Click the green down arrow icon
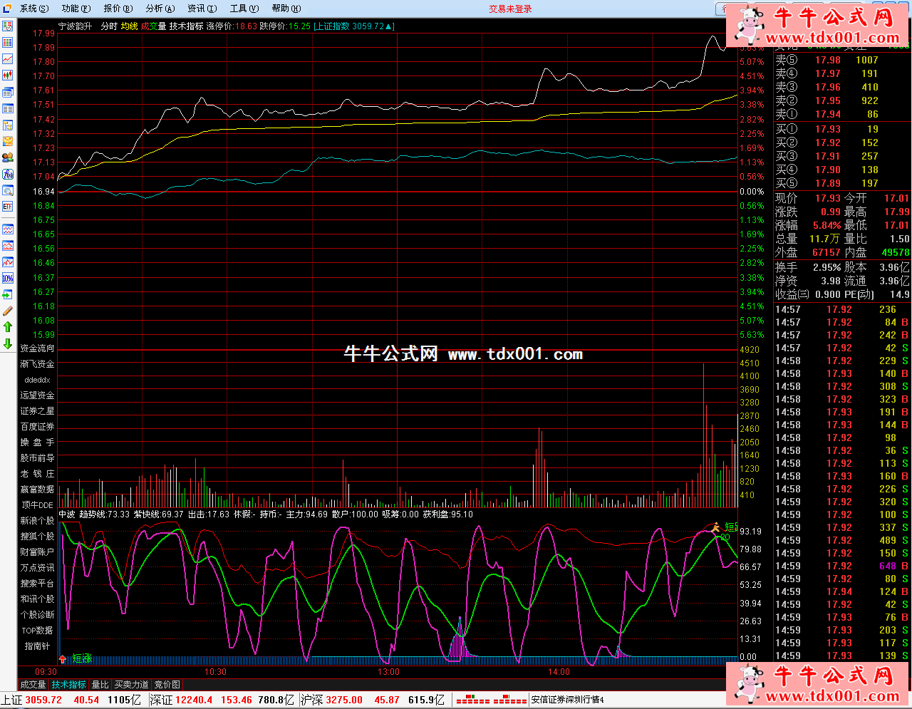912x709 pixels. pos(8,343)
